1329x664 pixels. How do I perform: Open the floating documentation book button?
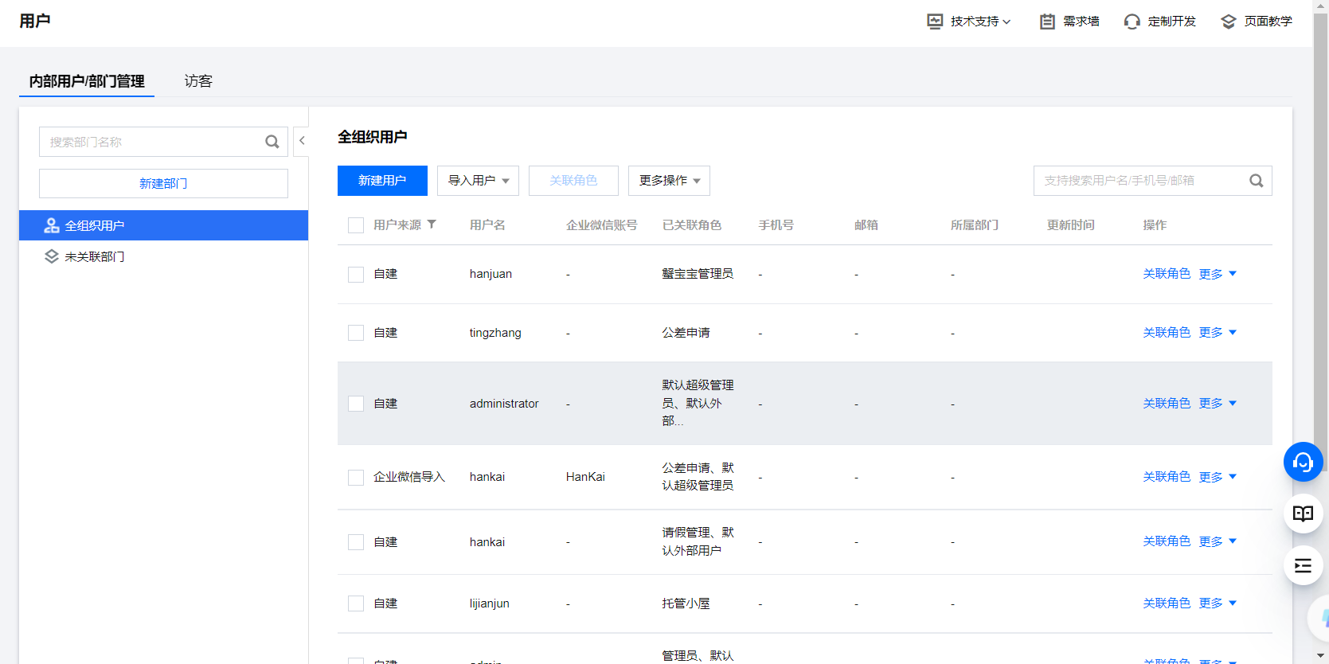pyautogui.click(x=1303, y=514)
